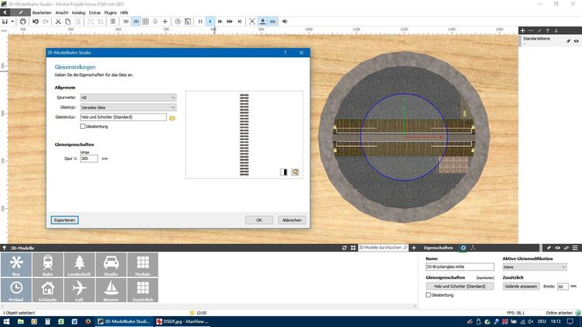Open the save options dropdown arrow
The height and width of the screenshot is (327, 582).
point(12,22)
